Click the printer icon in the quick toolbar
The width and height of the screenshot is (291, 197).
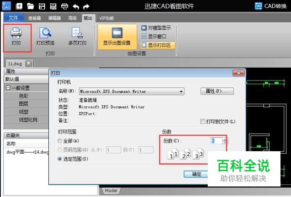[x=64, y=6]
